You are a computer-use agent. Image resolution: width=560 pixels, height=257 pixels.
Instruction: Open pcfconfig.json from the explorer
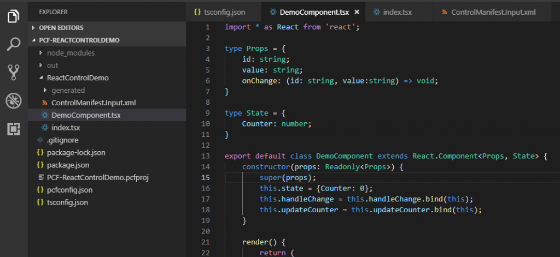pyautogui.click(x=69, y=190)
